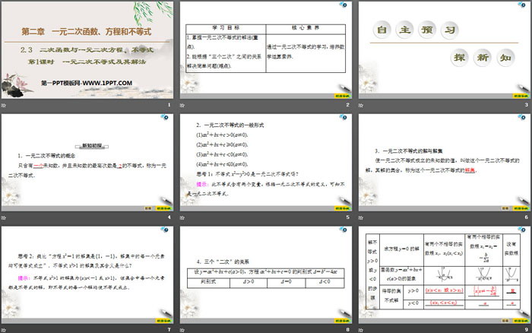This screenshot has width=532, height=333.
Task: Open slide 1 chapter title thumbnail
Action: click(87, 49)
